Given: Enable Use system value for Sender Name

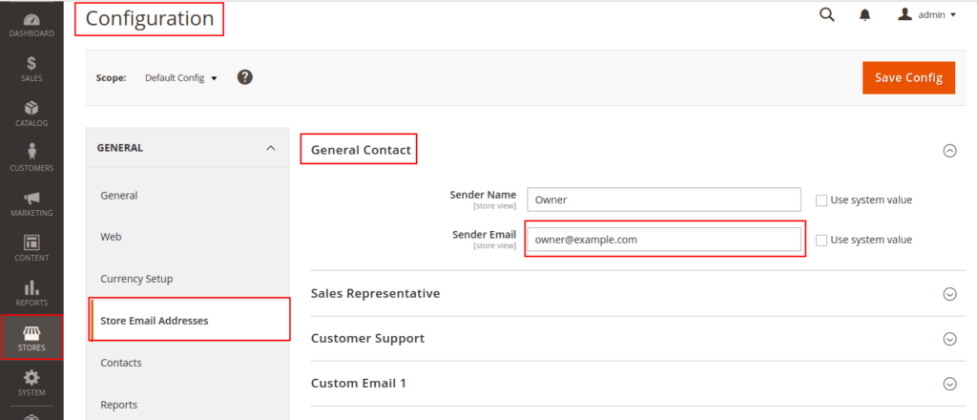Looking at the screenshot, I should point(821,199).
